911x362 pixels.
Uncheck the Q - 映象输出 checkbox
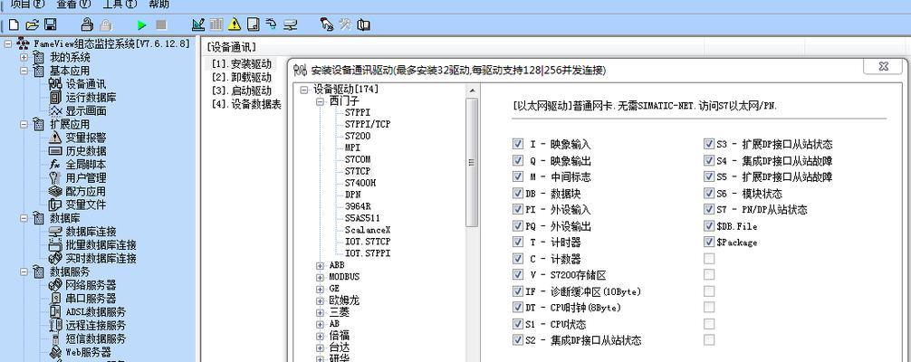pyautogui.click(x=518, y=160)
